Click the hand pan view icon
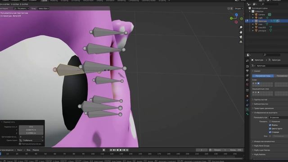 (x=241, y=32)
